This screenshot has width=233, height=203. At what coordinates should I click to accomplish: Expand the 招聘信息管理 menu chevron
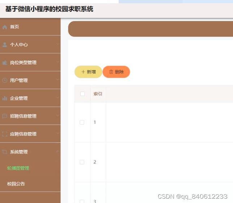coord(58,115)
